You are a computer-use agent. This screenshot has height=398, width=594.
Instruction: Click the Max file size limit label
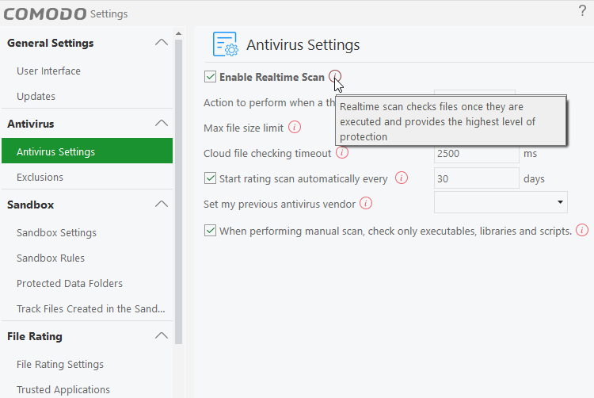click(x=243, y=128)
